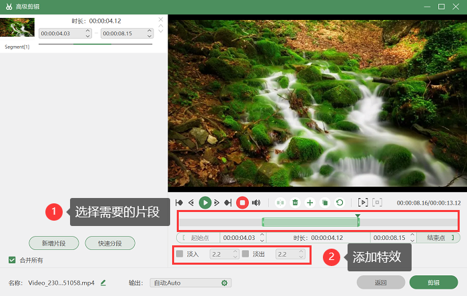Screen dimensions: 467x296
Task: Move Segment[1] down in list
Action: [161, 31]
